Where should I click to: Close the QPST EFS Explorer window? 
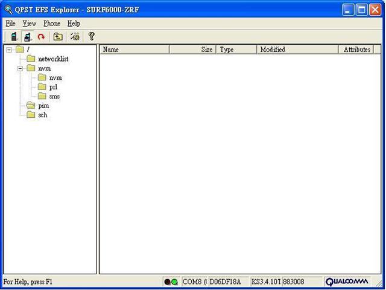375,10
